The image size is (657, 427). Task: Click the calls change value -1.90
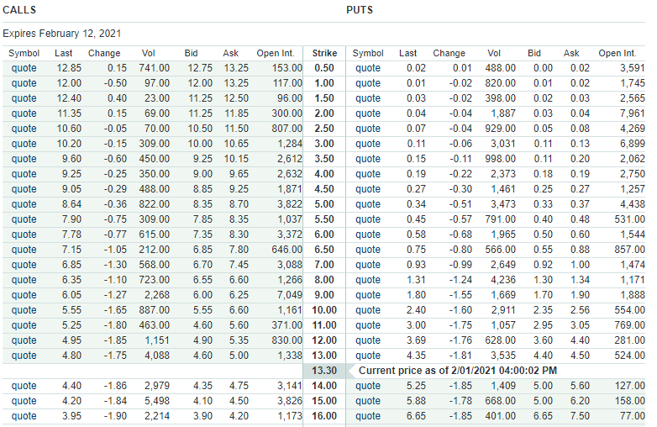click(115, 416)
